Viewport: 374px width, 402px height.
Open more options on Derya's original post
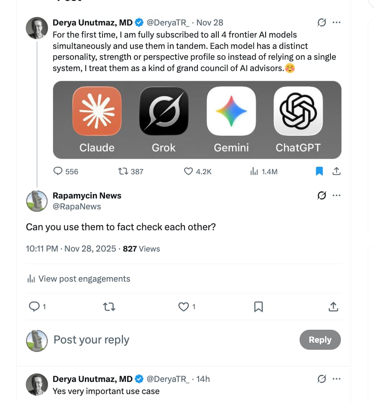click(336, 23)
